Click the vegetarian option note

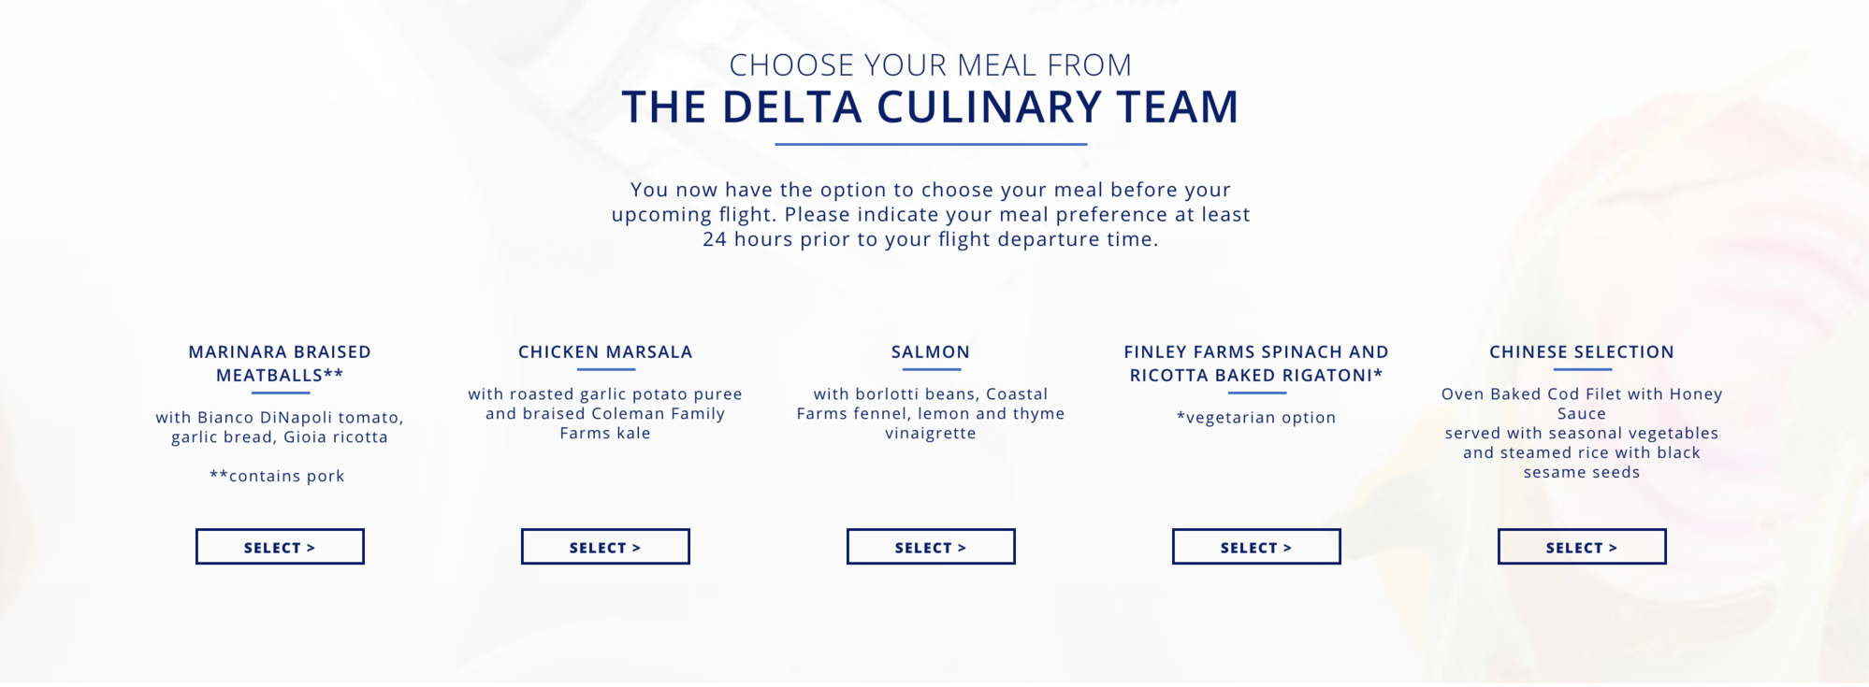(1256, 418)
